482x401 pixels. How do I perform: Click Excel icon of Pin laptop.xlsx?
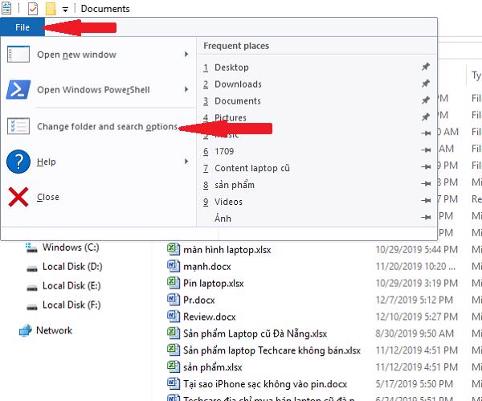tap(174, 283)
